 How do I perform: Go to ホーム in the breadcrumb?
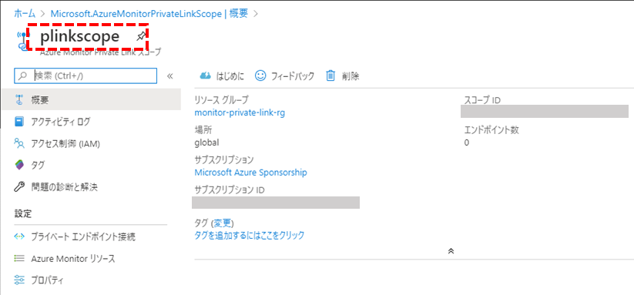[x=24, y=13]
